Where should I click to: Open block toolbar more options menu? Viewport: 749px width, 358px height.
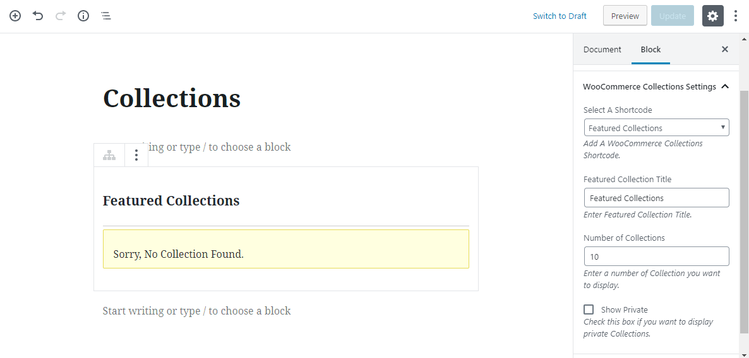point(136,155)
